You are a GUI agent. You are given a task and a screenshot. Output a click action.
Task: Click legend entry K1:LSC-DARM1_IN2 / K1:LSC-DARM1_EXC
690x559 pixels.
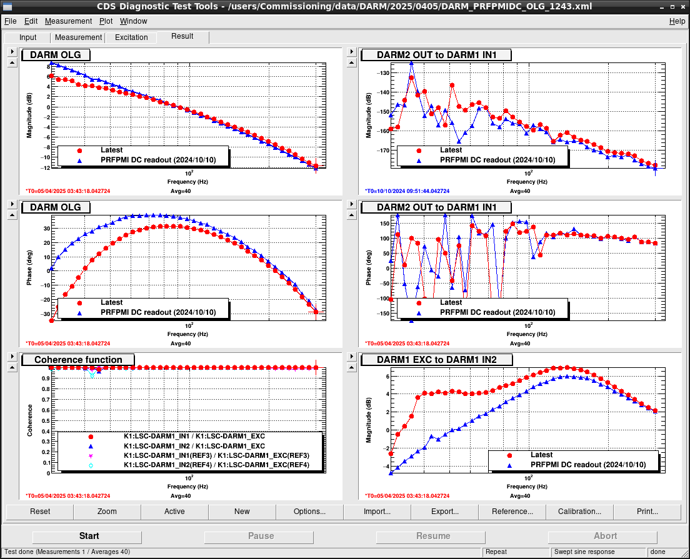(194, 446)
